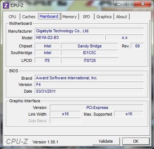
Task: Go to the About tab
Action: [x=122, y=17]
